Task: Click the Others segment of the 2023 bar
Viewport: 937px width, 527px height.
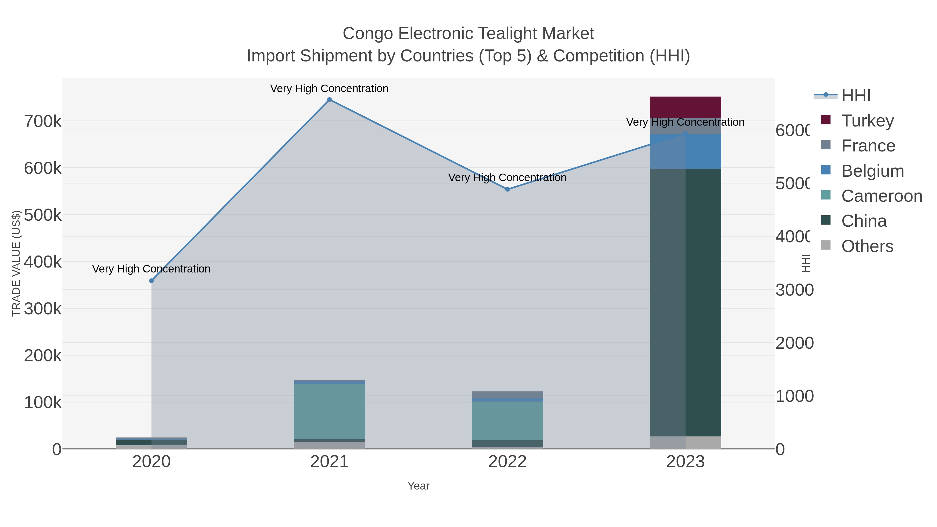Action: click(x=685, y=443)
